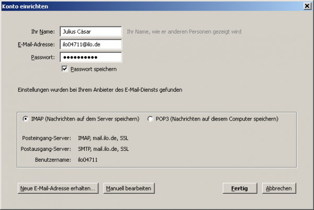Click the Postausgang-Server SMTP mail.ilo.de entry
Screen dimensions: 314x210
[103, 149]
